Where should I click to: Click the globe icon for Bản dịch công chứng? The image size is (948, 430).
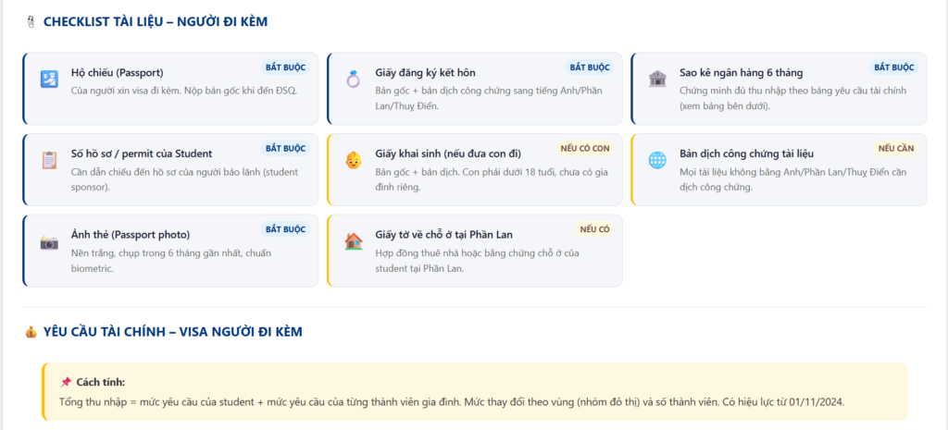point(657,160)
